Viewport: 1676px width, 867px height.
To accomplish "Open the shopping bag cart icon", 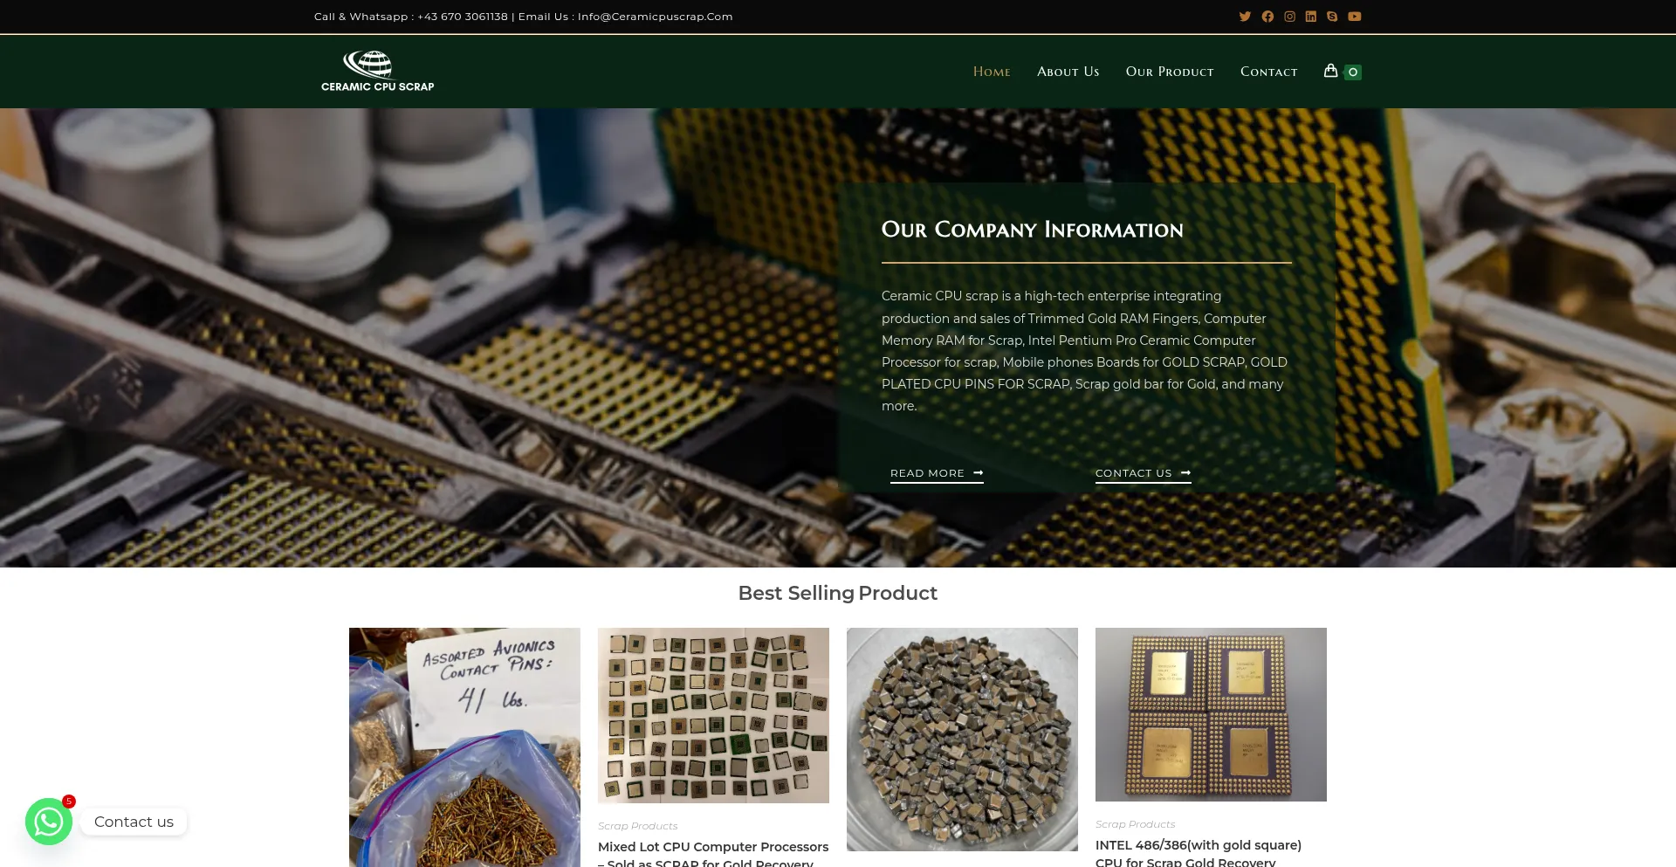I will coord(1330,71).
